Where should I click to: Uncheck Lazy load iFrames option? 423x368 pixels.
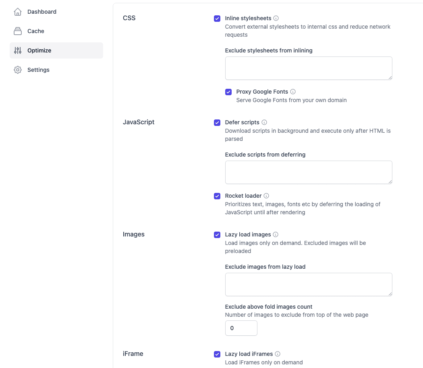click(217, 354)
